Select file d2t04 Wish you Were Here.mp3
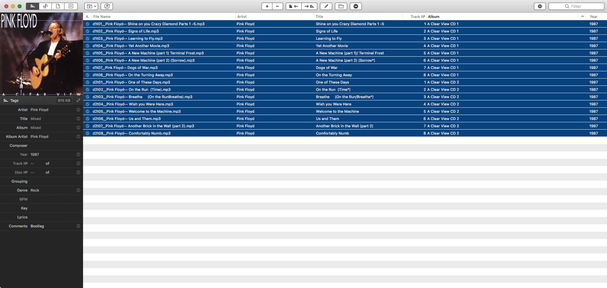607x288 pixels. (133, 104)
